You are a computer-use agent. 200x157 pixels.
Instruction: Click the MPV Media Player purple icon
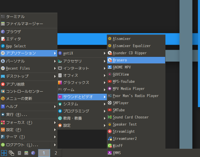(x=110, y=88)
